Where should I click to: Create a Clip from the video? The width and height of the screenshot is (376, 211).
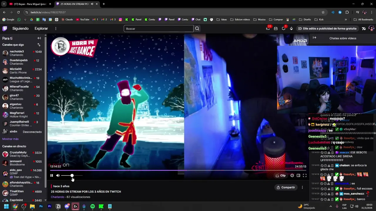(x=281, y=176)
